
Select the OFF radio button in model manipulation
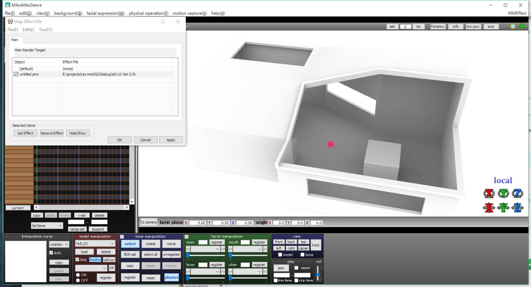pyautogui.click(x=78, y=280)
